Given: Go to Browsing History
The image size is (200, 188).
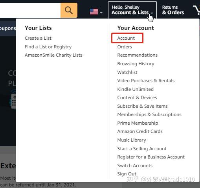Looking at the screenshot, I should pos(136,64).
